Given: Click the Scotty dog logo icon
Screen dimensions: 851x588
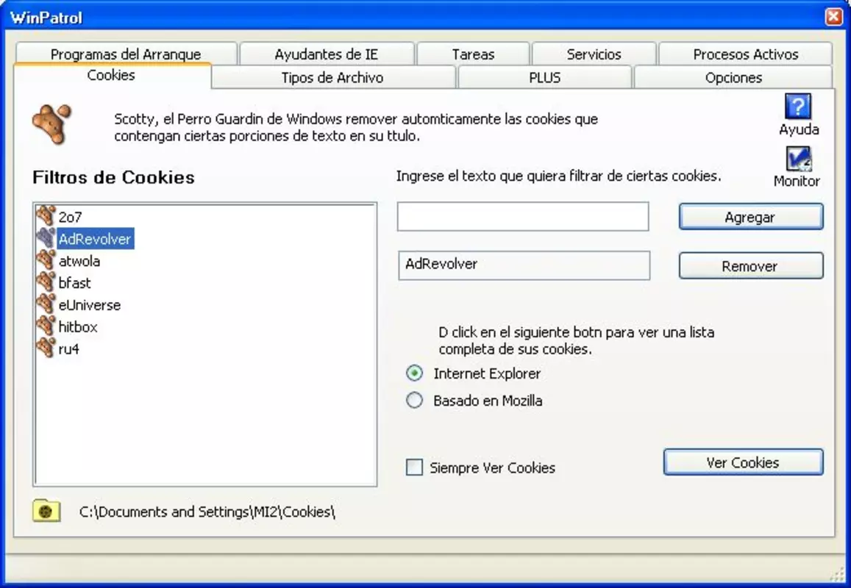Looking at the screenshot, I should (51, 124).
